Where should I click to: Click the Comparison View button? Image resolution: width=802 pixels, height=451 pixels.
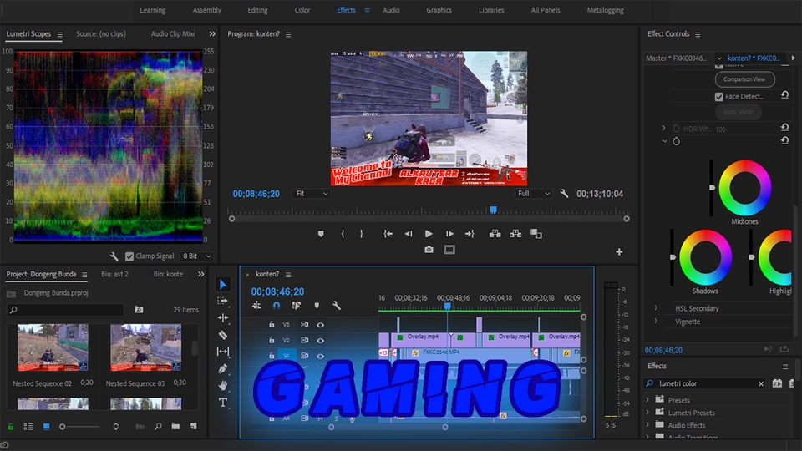point(744,79)
